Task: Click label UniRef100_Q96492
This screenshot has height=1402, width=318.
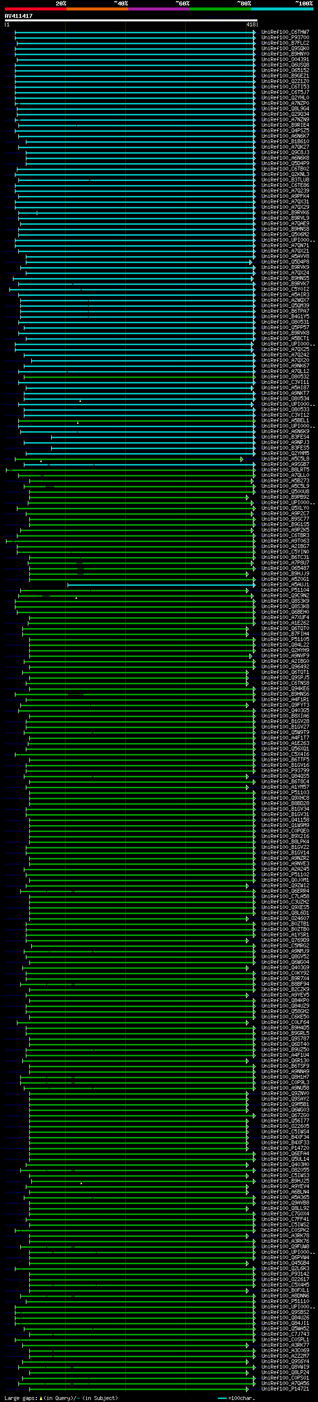Action: tap(285, 667)
